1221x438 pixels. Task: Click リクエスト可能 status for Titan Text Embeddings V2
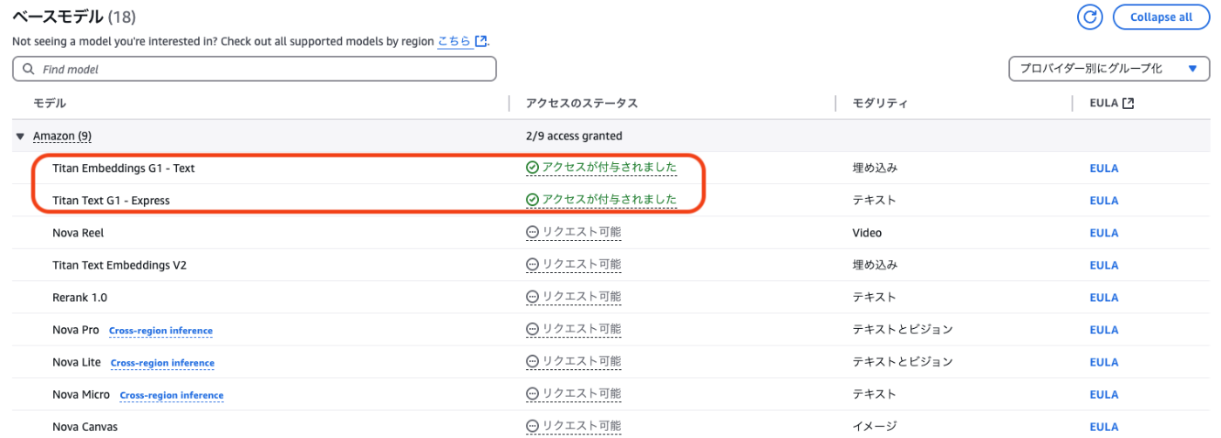point(573,264)
